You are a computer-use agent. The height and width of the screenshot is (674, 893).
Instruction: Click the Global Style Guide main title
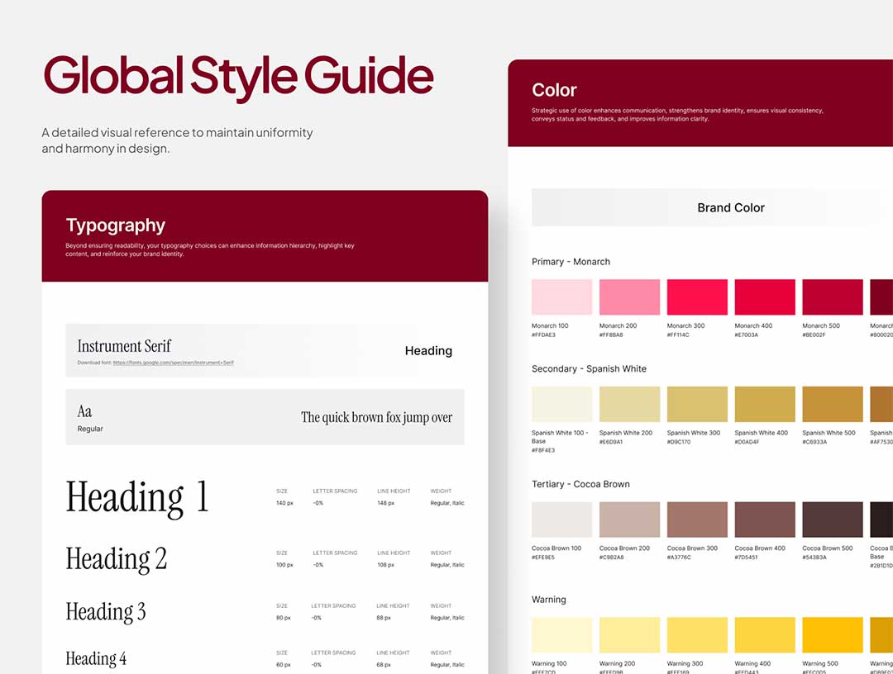coord(238,76)
